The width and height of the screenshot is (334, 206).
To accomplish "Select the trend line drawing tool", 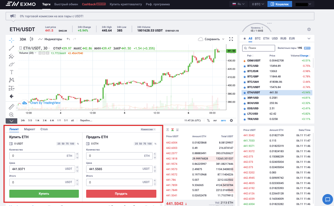I will tap(12, 48).
